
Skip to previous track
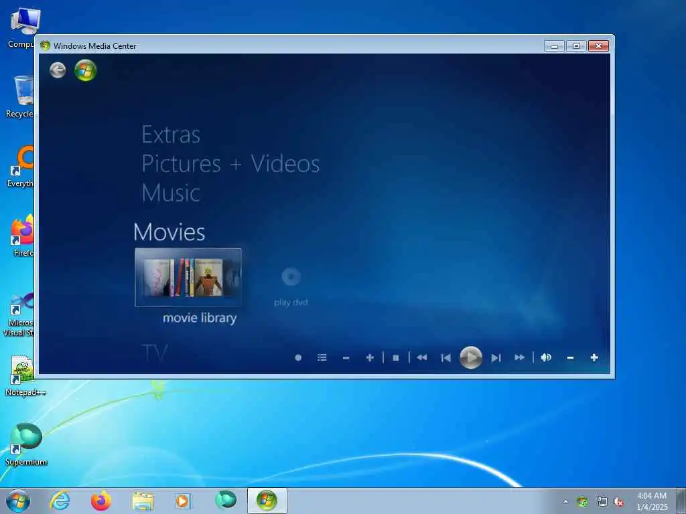tap(445, 357)
